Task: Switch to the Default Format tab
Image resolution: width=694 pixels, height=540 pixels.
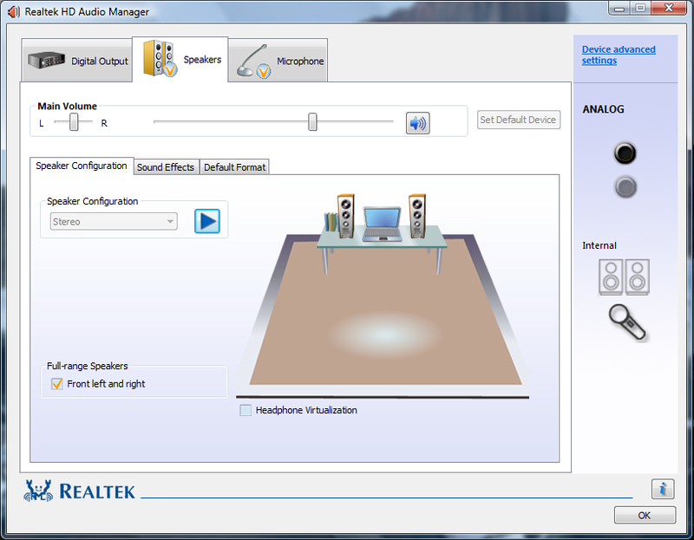Action: 234,167
